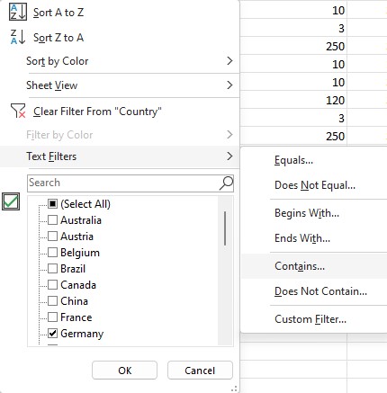The height and width of the screenshot is (393, 387).
Task: Click the Sort Z to A icon
Action: tap(18, 38)
